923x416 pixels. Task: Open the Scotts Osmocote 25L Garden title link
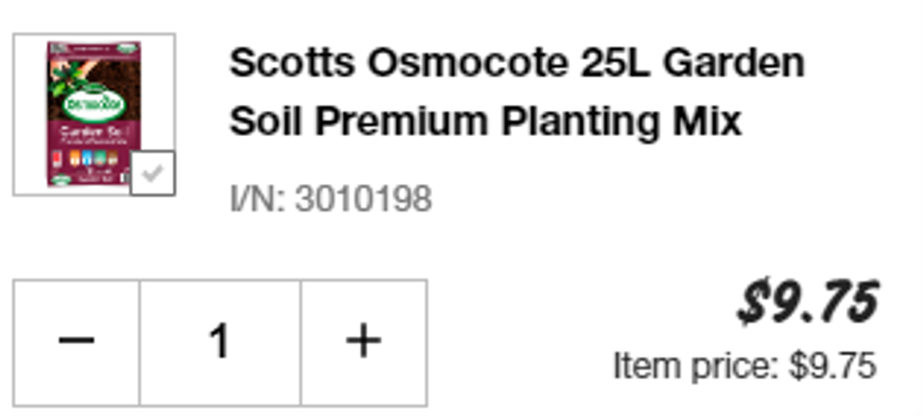click(x=517, y=62)
